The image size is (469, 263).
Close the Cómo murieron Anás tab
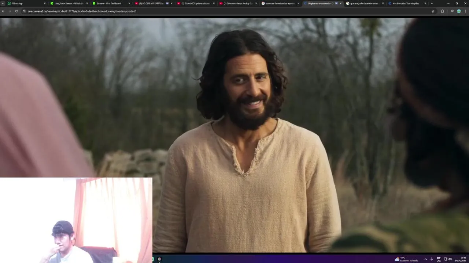pos(256,3)
